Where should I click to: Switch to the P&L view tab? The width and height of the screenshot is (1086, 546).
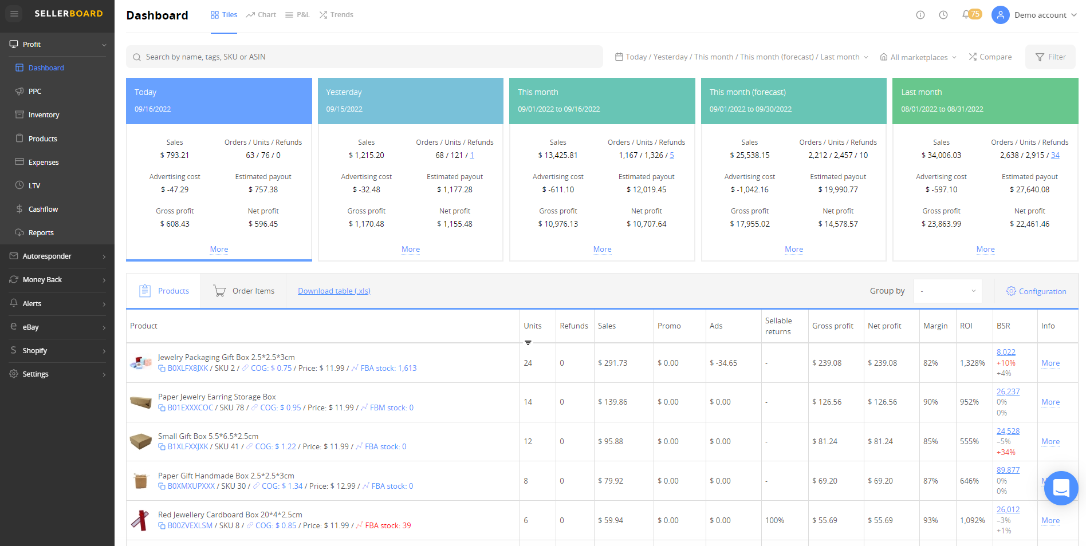(x=297, y=15)
